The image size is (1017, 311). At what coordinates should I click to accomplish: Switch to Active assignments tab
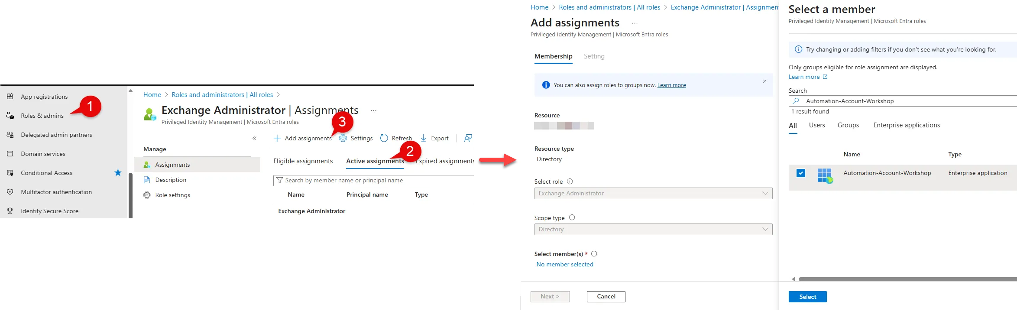point(375,161)
